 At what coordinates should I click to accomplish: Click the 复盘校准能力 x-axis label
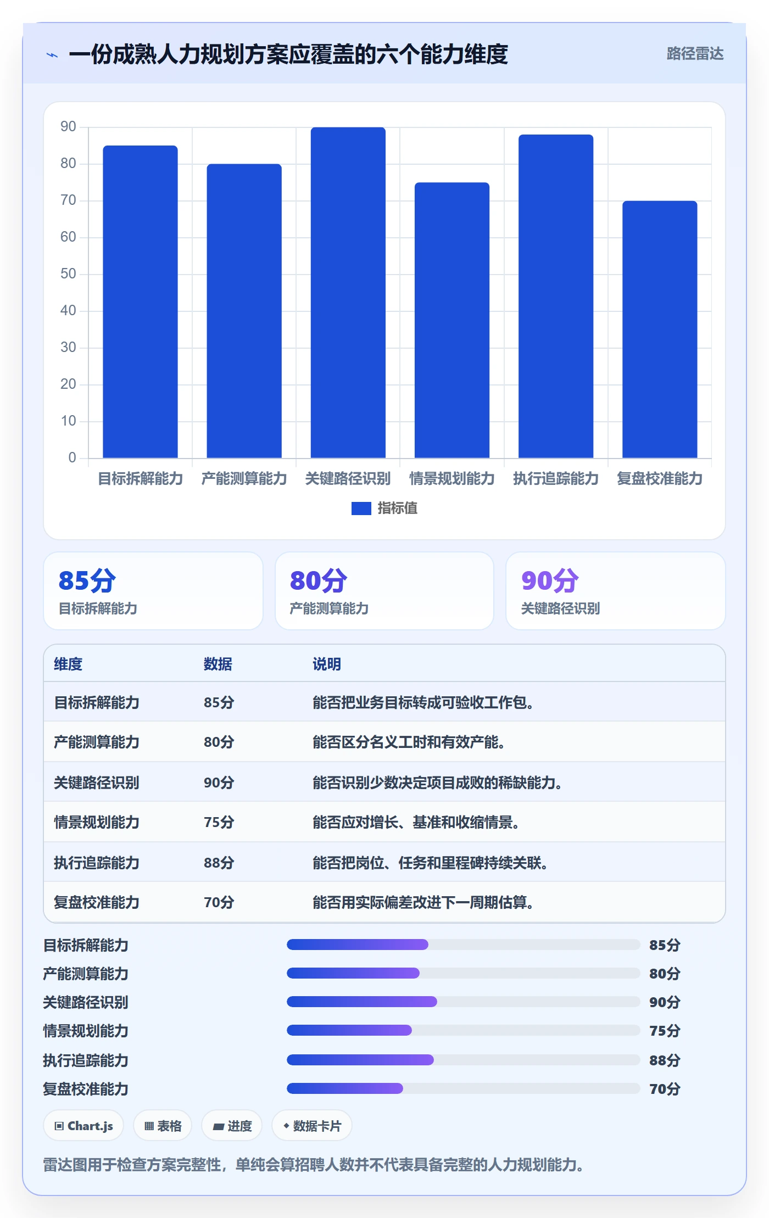[659, 478]
